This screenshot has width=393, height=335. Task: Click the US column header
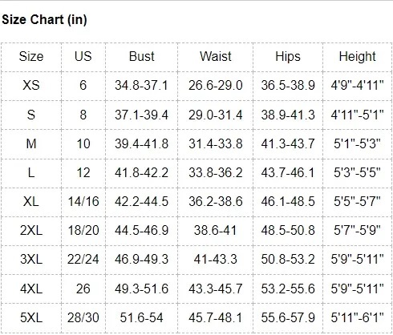coord(83,56)
